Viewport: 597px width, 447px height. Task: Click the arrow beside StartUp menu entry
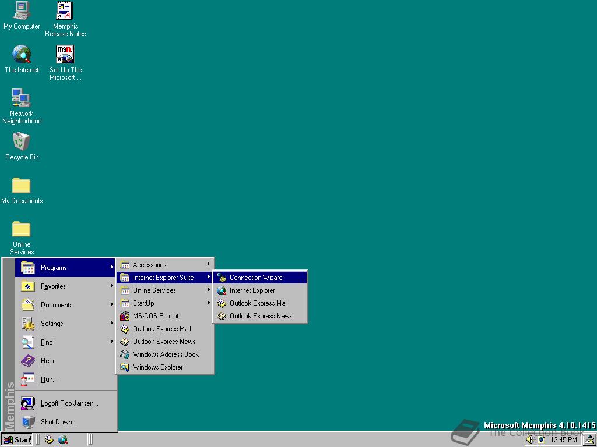(x=208, y=303)
